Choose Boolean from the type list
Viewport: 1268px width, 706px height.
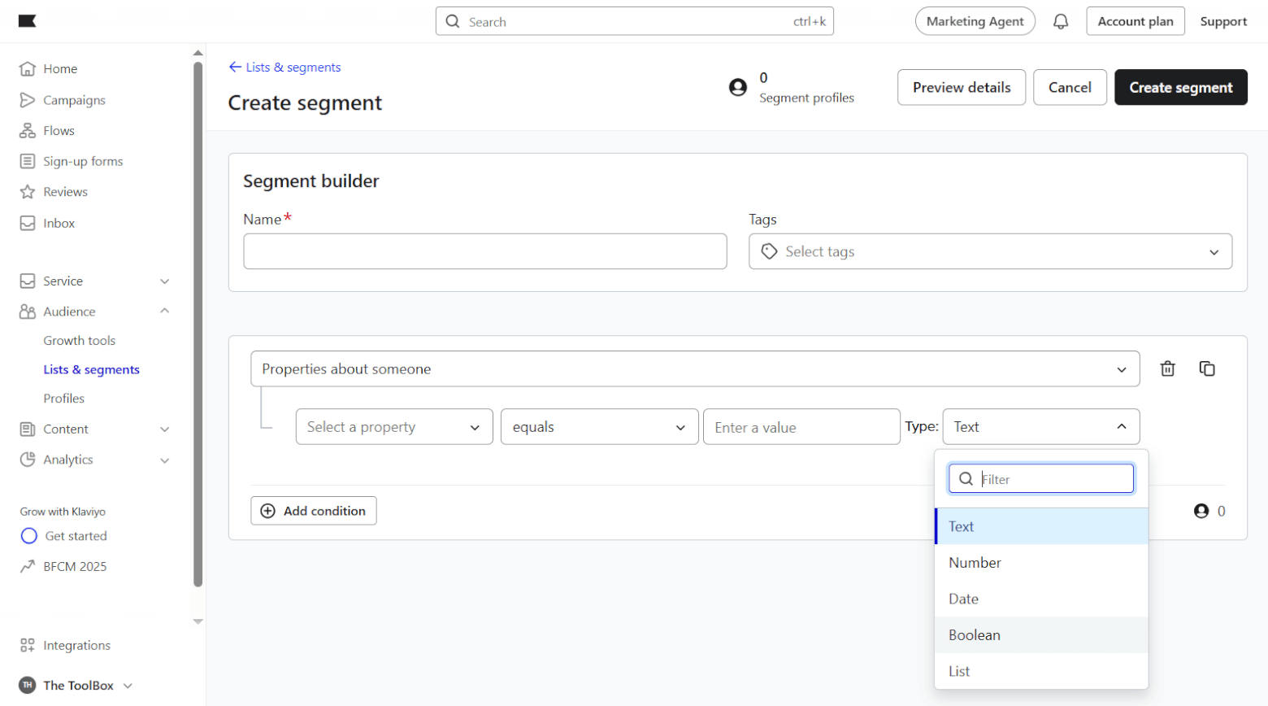point(975,635)
